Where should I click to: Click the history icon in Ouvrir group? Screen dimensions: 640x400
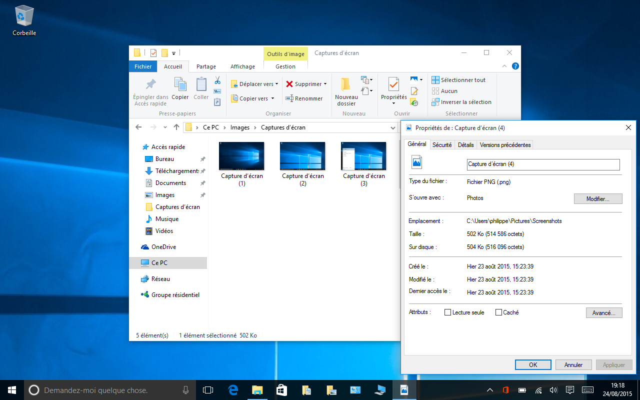414,102
